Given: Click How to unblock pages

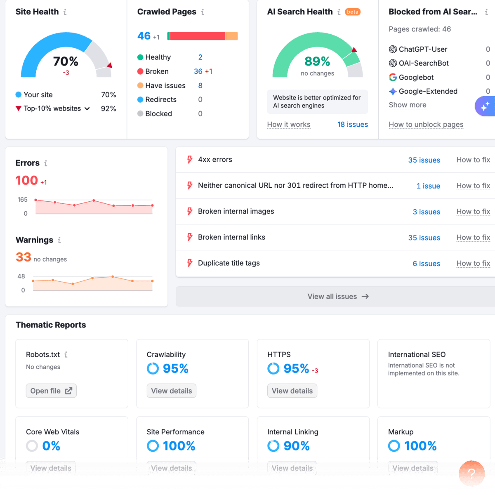Looking at the screenshot, I should click(426, 125).
